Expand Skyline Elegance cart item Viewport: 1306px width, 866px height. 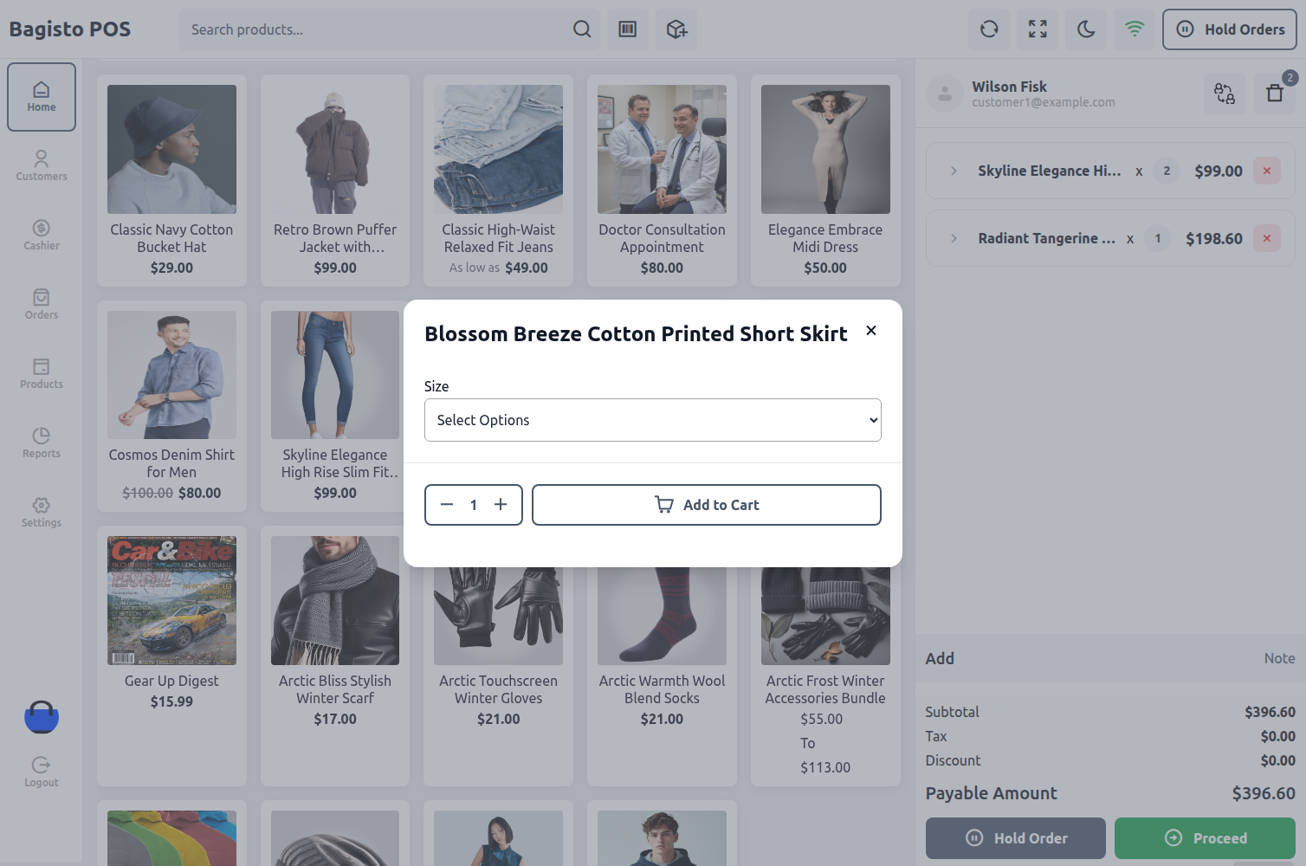point(954,171)
